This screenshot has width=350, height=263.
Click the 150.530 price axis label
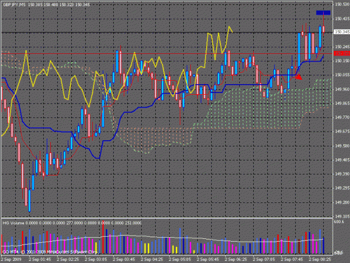pos(342,4)
